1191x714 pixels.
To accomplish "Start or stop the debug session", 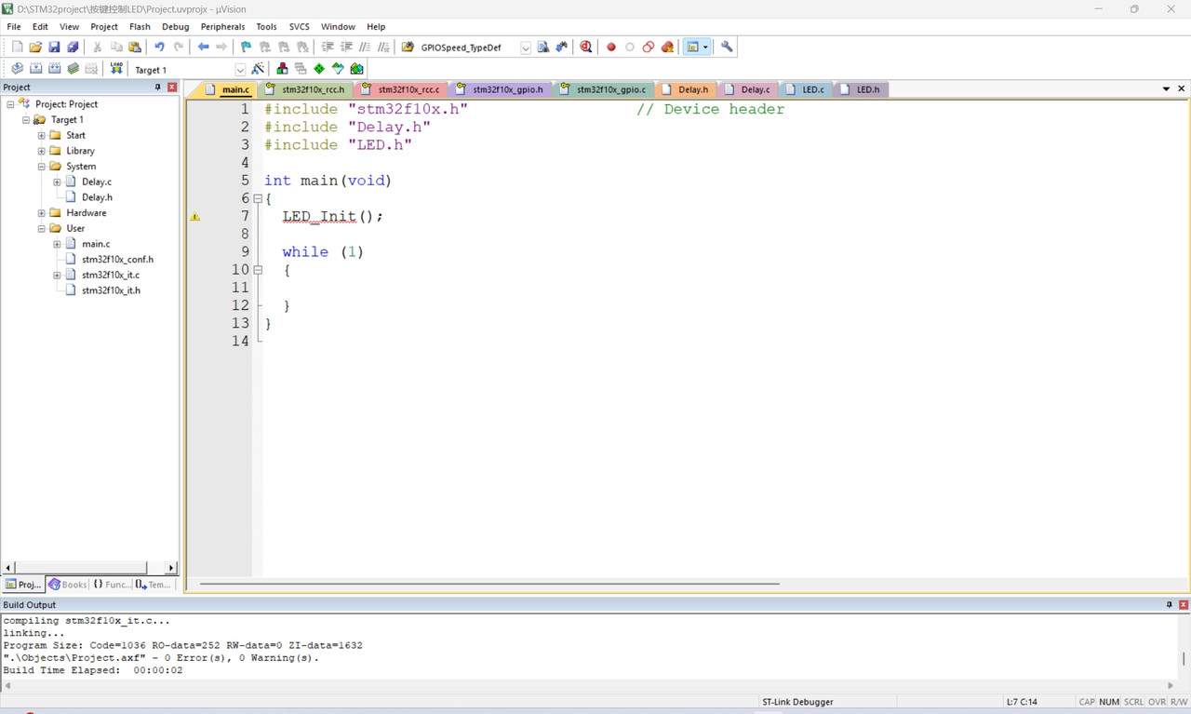I will 586,47.
